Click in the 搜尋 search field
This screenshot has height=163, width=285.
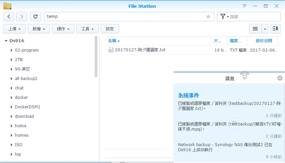(x=254, y=16)
